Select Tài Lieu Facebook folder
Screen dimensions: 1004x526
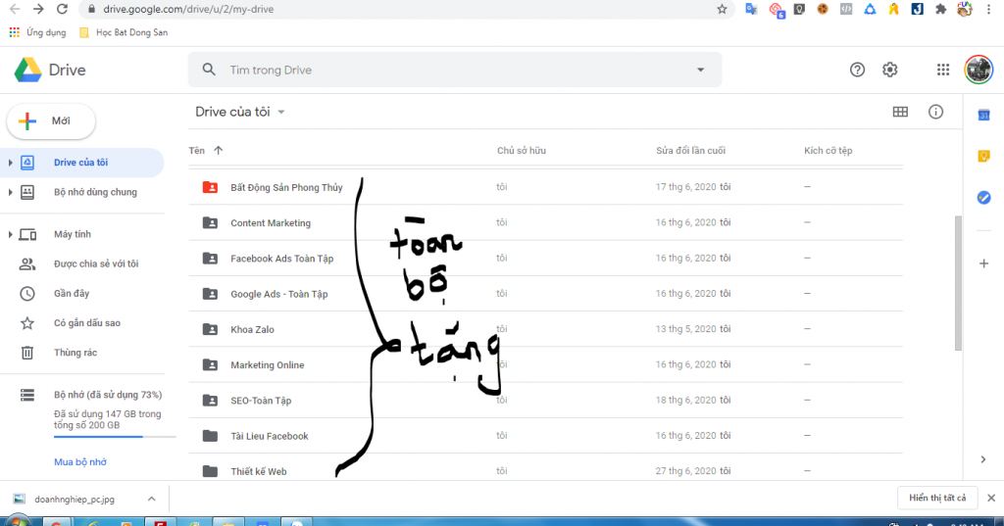point(545,436)
